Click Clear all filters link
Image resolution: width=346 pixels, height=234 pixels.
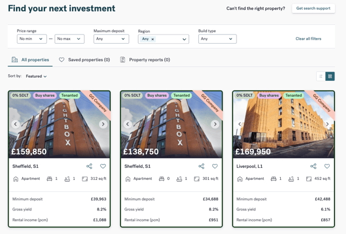[x=309, y=39]
